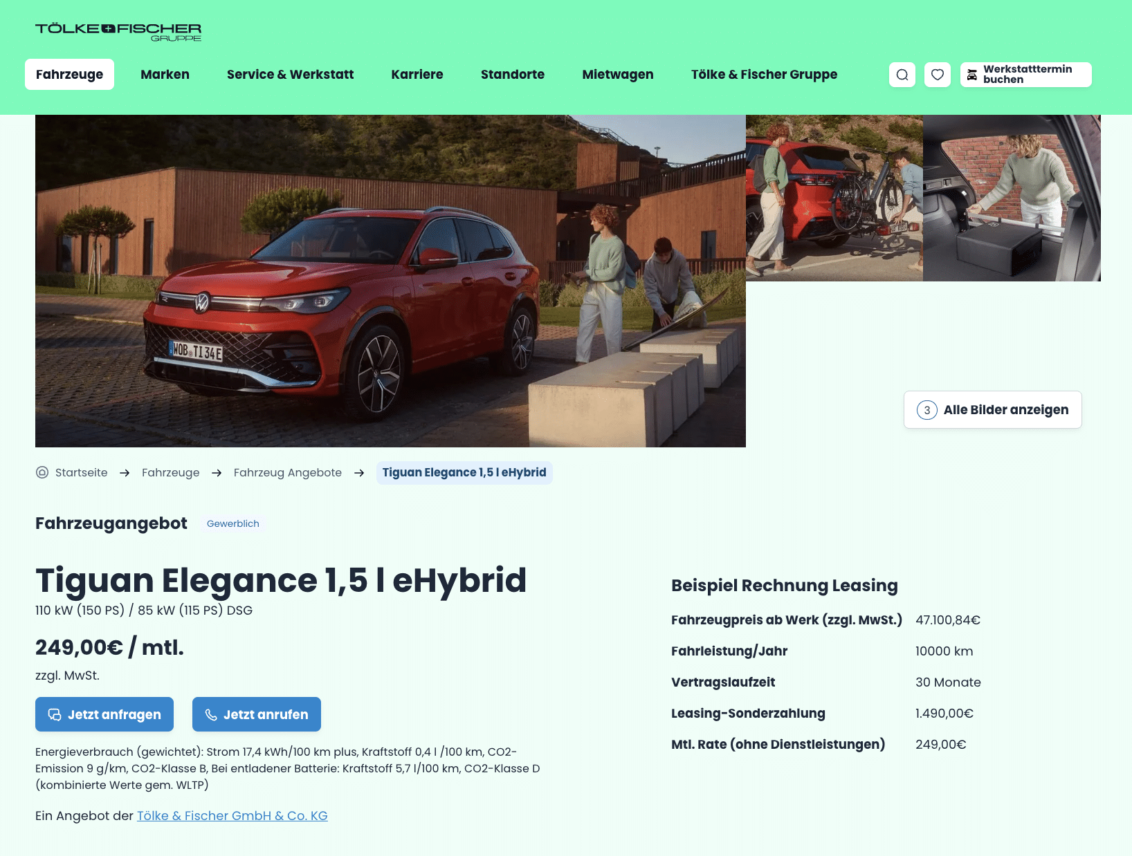This screenshot has width=1132, height=856.
Task: Click the Jetzt anrufen phone button
Action: pyautogui.click(x=257, y=714)
